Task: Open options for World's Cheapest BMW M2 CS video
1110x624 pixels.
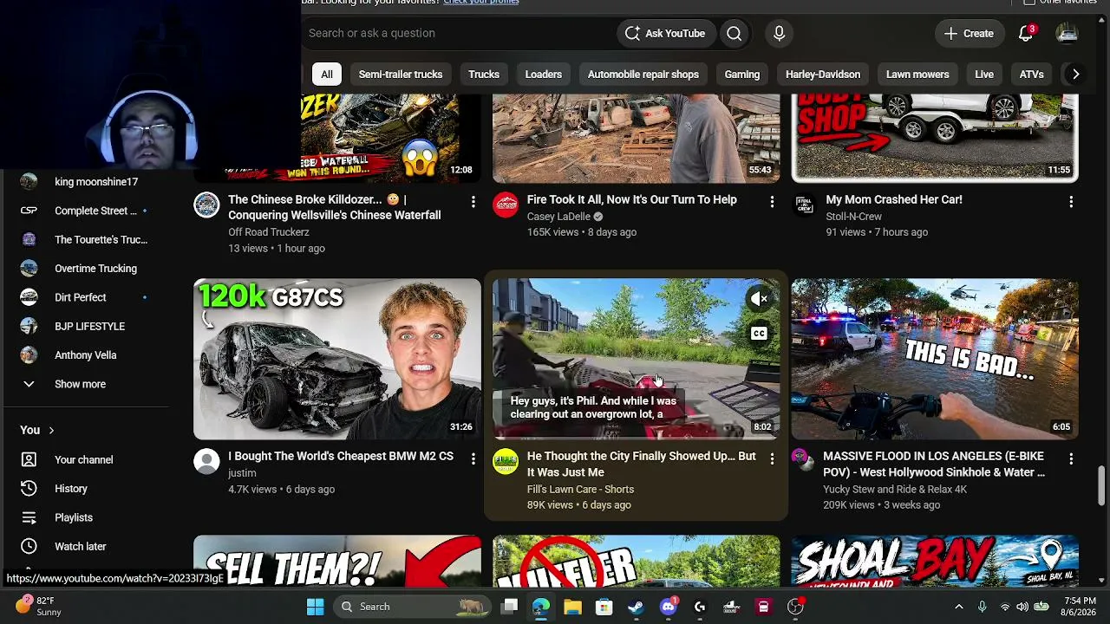Action: (x=473, y=458)
